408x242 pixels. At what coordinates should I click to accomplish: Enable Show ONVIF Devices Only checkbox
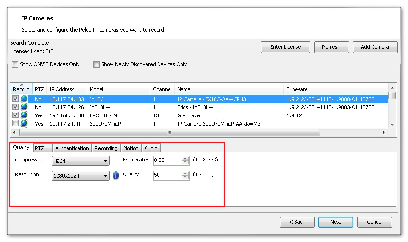point(15,64)
